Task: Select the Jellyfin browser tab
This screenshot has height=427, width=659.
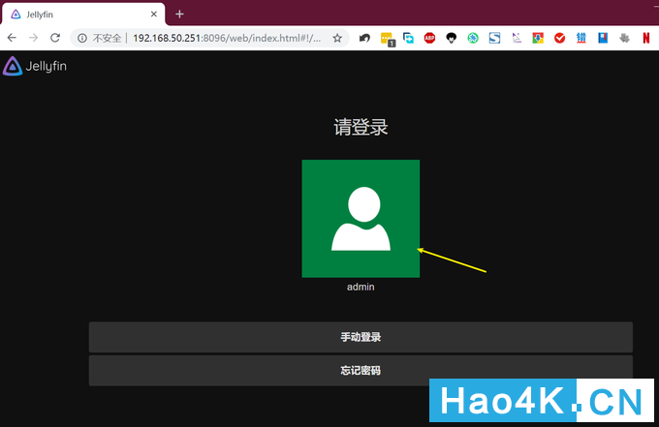Action: pos(83,15)
